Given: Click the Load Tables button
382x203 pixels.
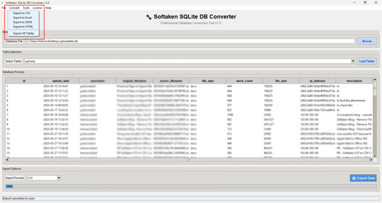Looking at the screenshot, I should point(367,61).
